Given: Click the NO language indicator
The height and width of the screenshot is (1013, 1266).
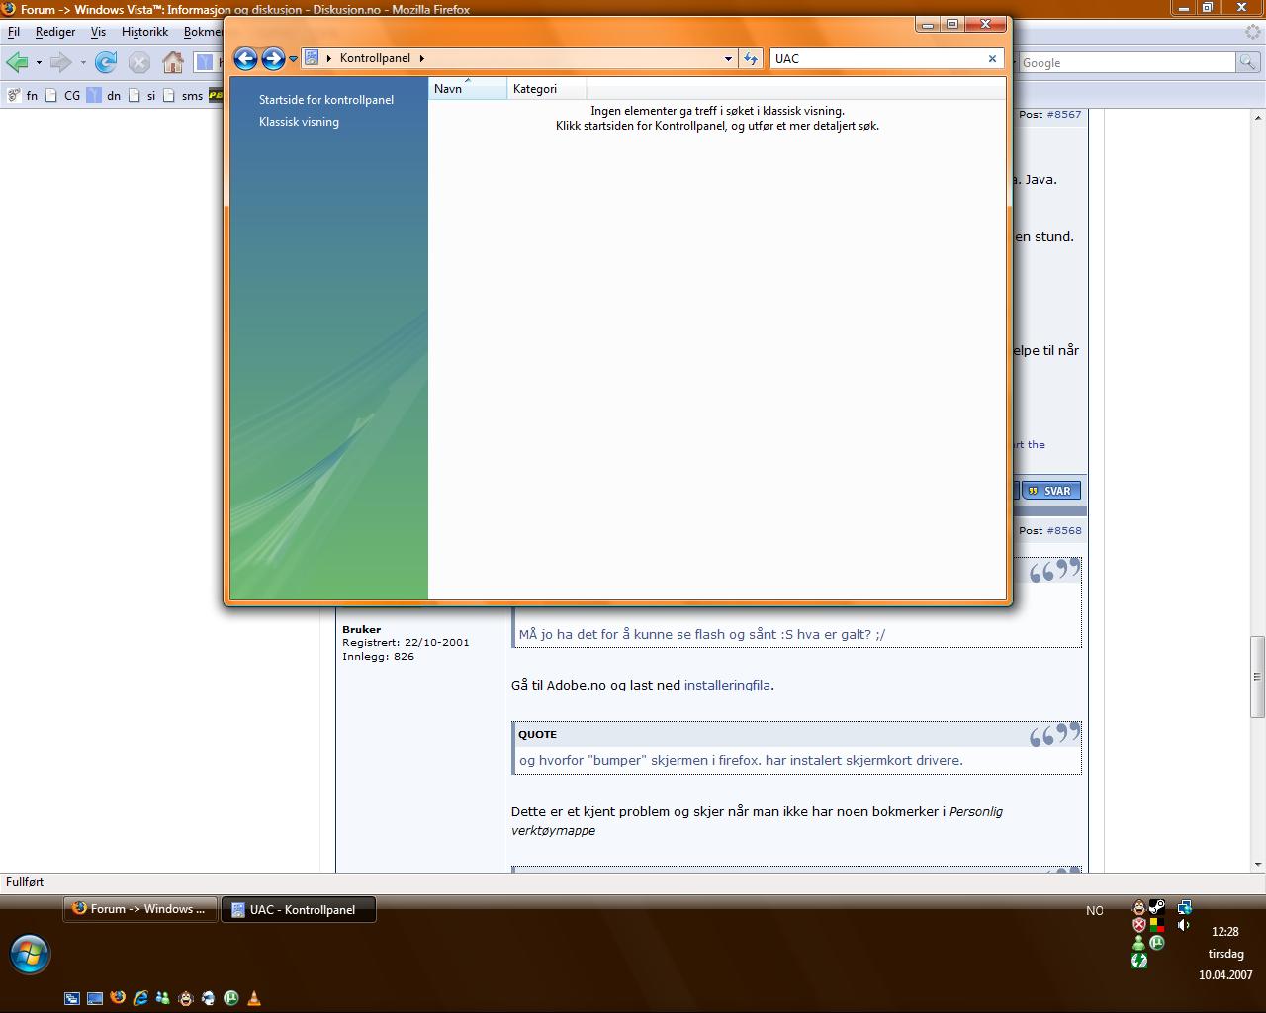Looking at the screenshot, I should (x=1095, y=911).
